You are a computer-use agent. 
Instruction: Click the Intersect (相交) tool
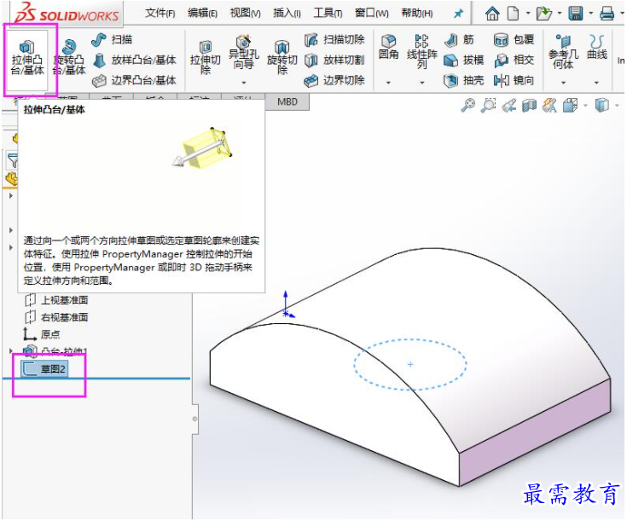pos(514,60)
